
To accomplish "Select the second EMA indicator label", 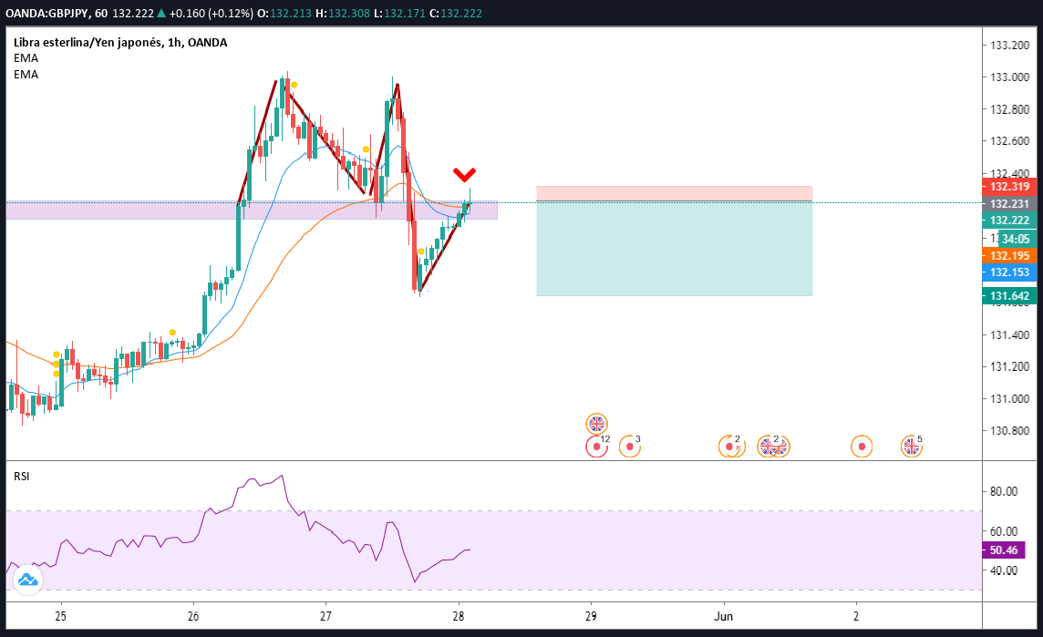I will point(26,75).
